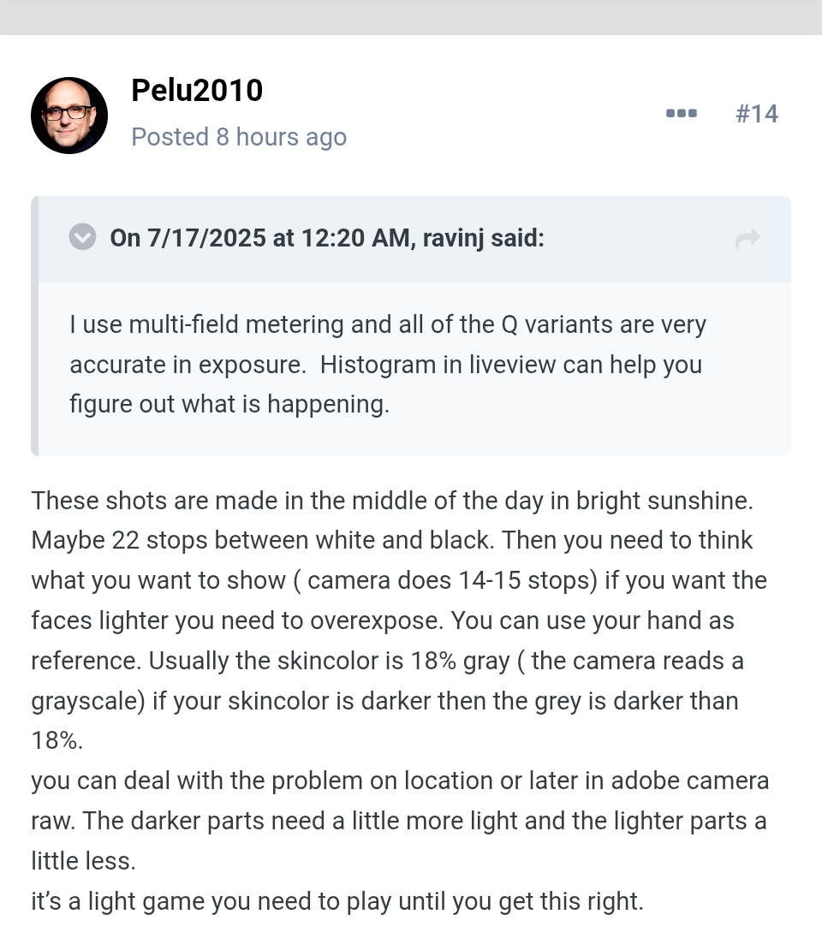The image size is (822, 938).
Task: Click the line "These shots are made in the middle"
Action: 391,501
